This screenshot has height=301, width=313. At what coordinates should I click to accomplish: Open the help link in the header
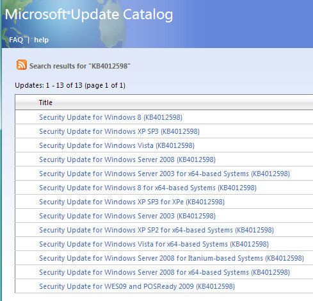[41, 40]
